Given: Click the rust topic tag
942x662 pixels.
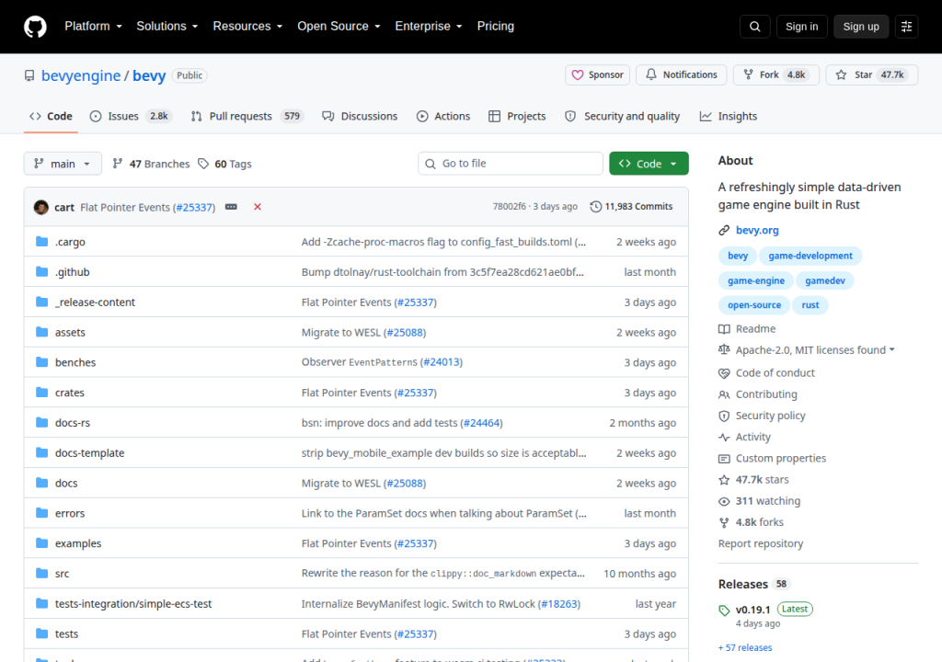Looking at the screenshot, I should 810,305.
